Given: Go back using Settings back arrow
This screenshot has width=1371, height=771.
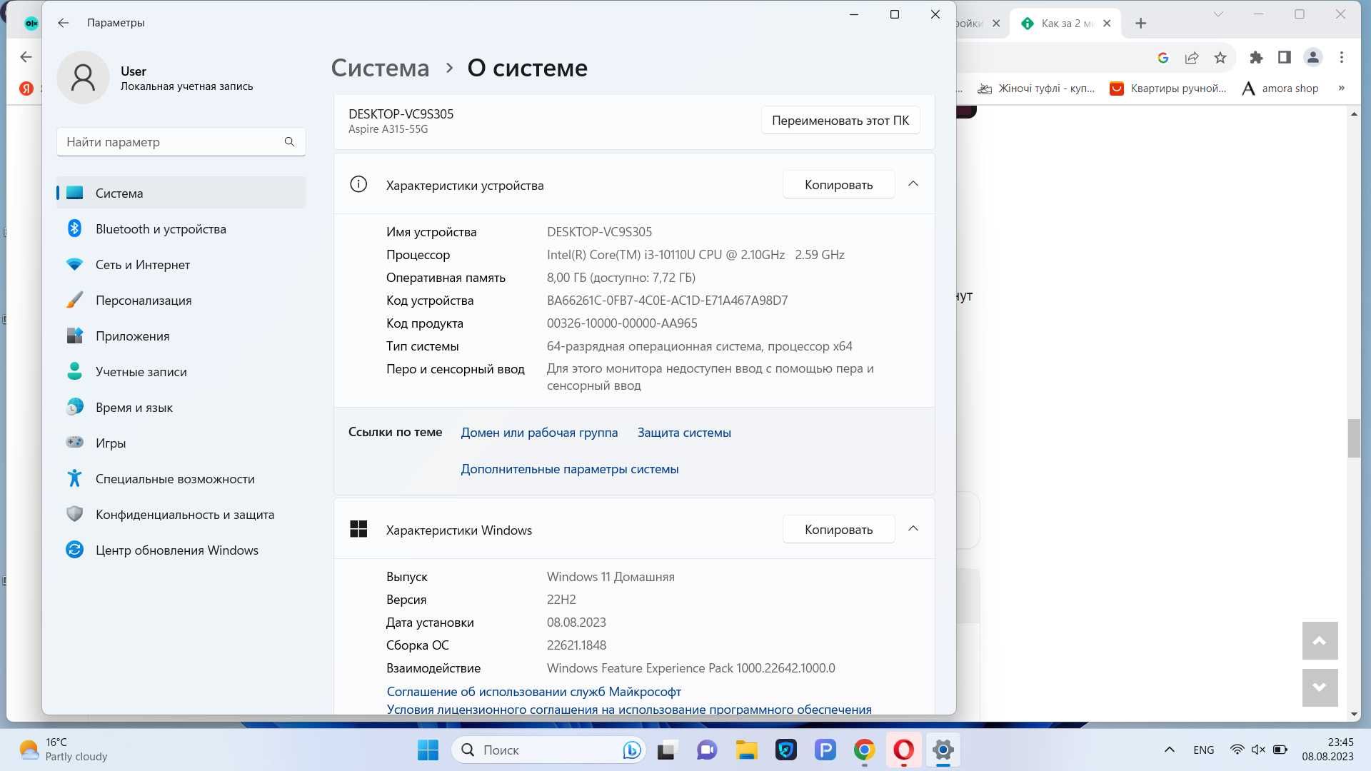Looking at the screenshot, I should 64,23.
